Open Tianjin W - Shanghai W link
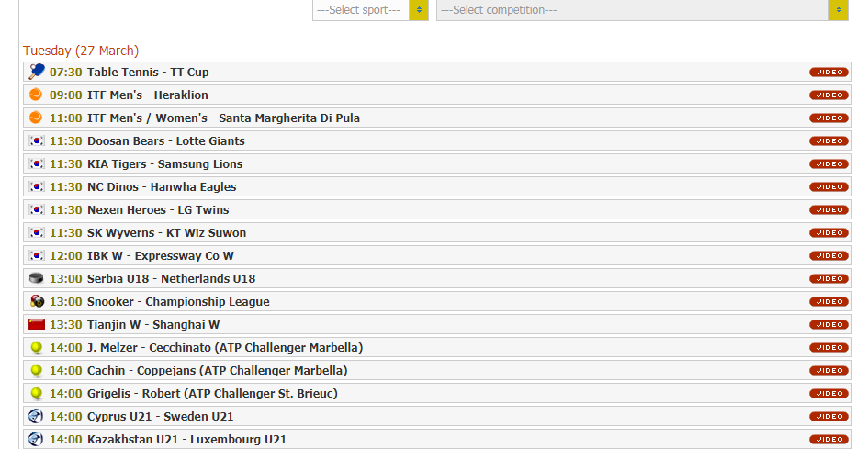Viewport: 856px width, 449px height. pyautogui.click(x=153, y=324)
